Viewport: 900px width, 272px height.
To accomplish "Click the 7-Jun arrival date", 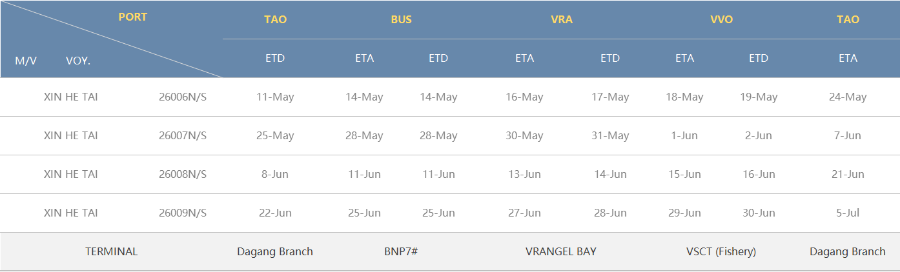I will point(848,136).
